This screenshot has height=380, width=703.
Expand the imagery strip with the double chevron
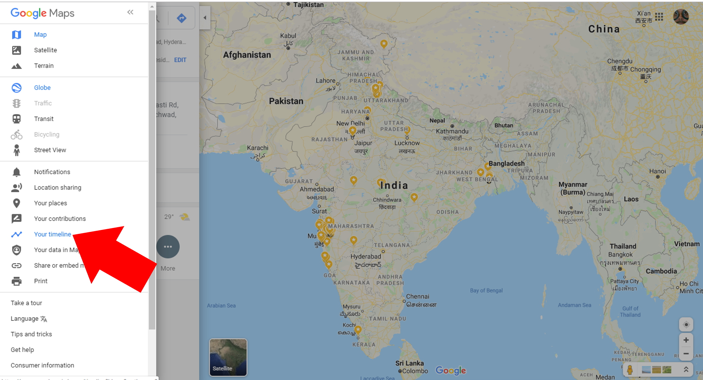point(686,369)
